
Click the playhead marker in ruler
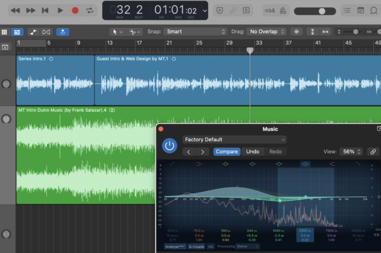click(x=250, y=50)
